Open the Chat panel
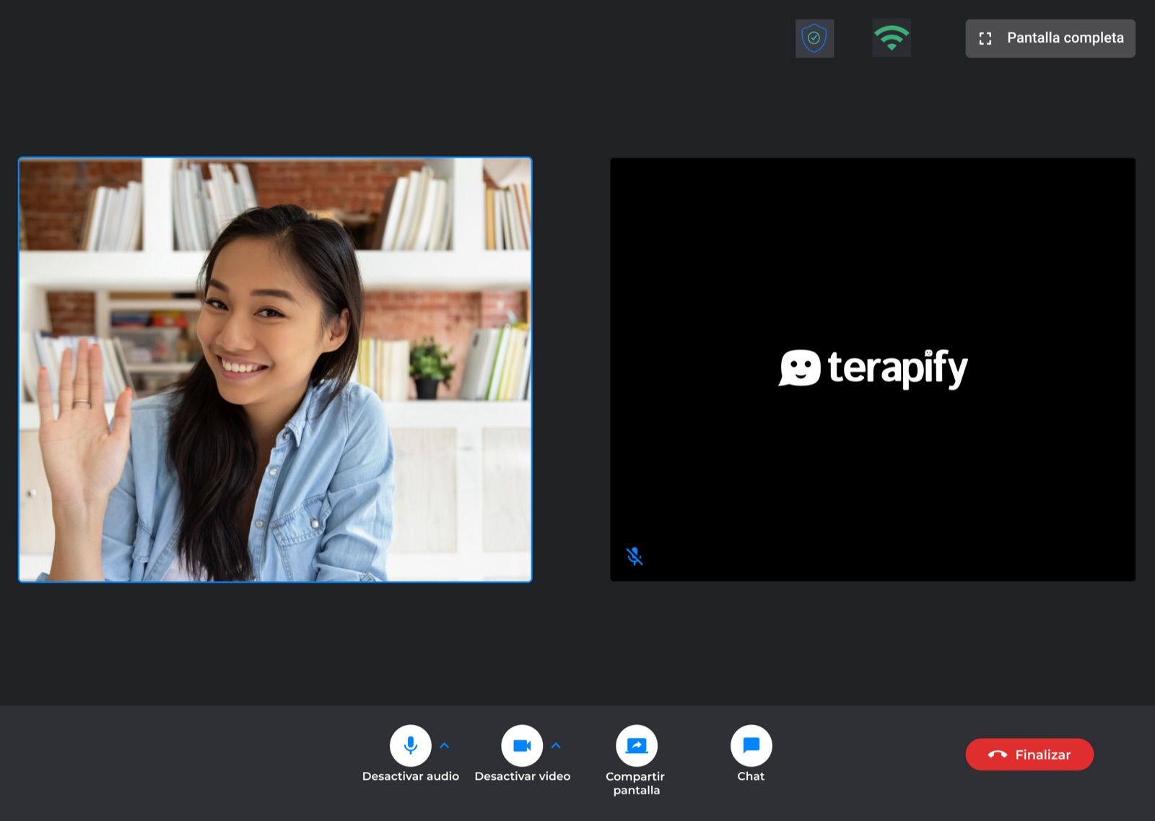The height and width of the screenshot is (821, 1155). point(751,745)
